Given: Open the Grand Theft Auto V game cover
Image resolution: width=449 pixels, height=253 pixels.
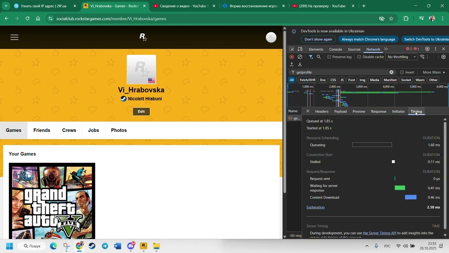Looking at the screenshot, I should tap(52, 201).
